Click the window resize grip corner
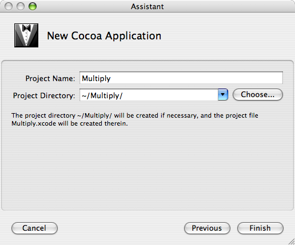 [291, 242]
